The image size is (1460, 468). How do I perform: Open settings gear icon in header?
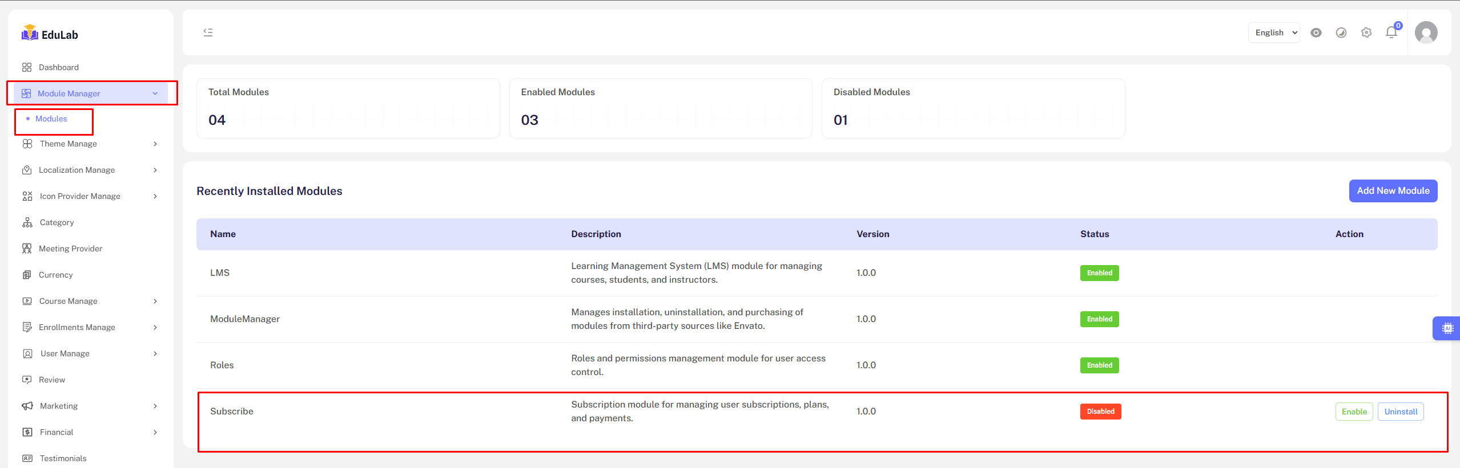tap(1366, 32)
